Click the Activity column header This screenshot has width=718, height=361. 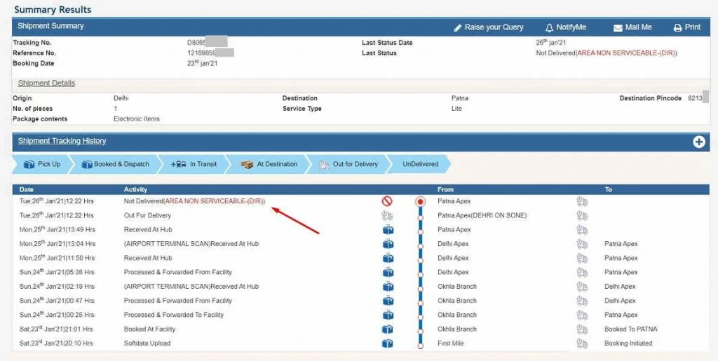(135, 189)
